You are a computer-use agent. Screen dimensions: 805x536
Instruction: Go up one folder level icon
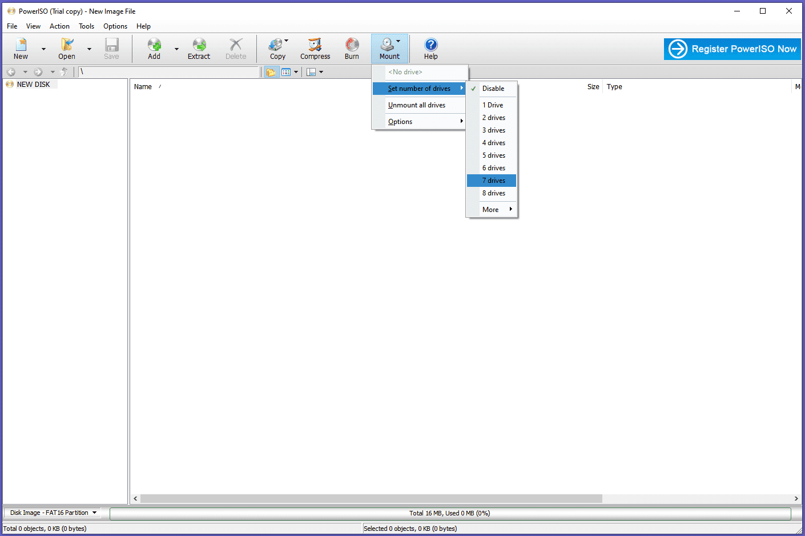pyautogui.click(x=64, y=72)
